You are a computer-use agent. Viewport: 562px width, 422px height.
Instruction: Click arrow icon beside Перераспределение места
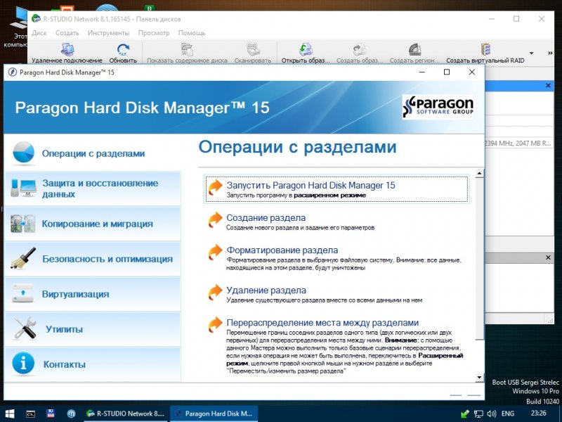click(x=216, y=324)
